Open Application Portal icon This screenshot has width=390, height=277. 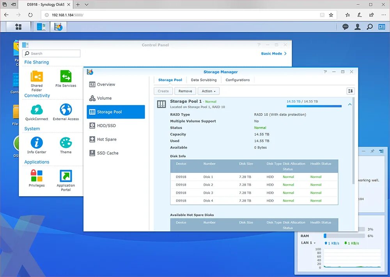click(x=66, y=180)
